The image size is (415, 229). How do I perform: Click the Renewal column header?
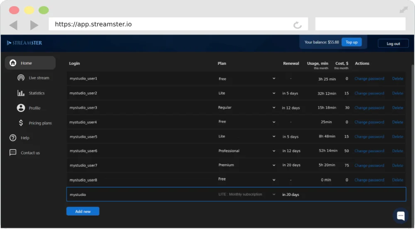(291, 63)
